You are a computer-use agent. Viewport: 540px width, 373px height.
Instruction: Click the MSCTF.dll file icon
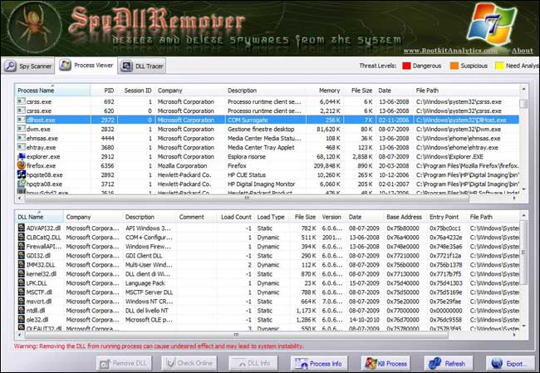[x=22, y=292]
